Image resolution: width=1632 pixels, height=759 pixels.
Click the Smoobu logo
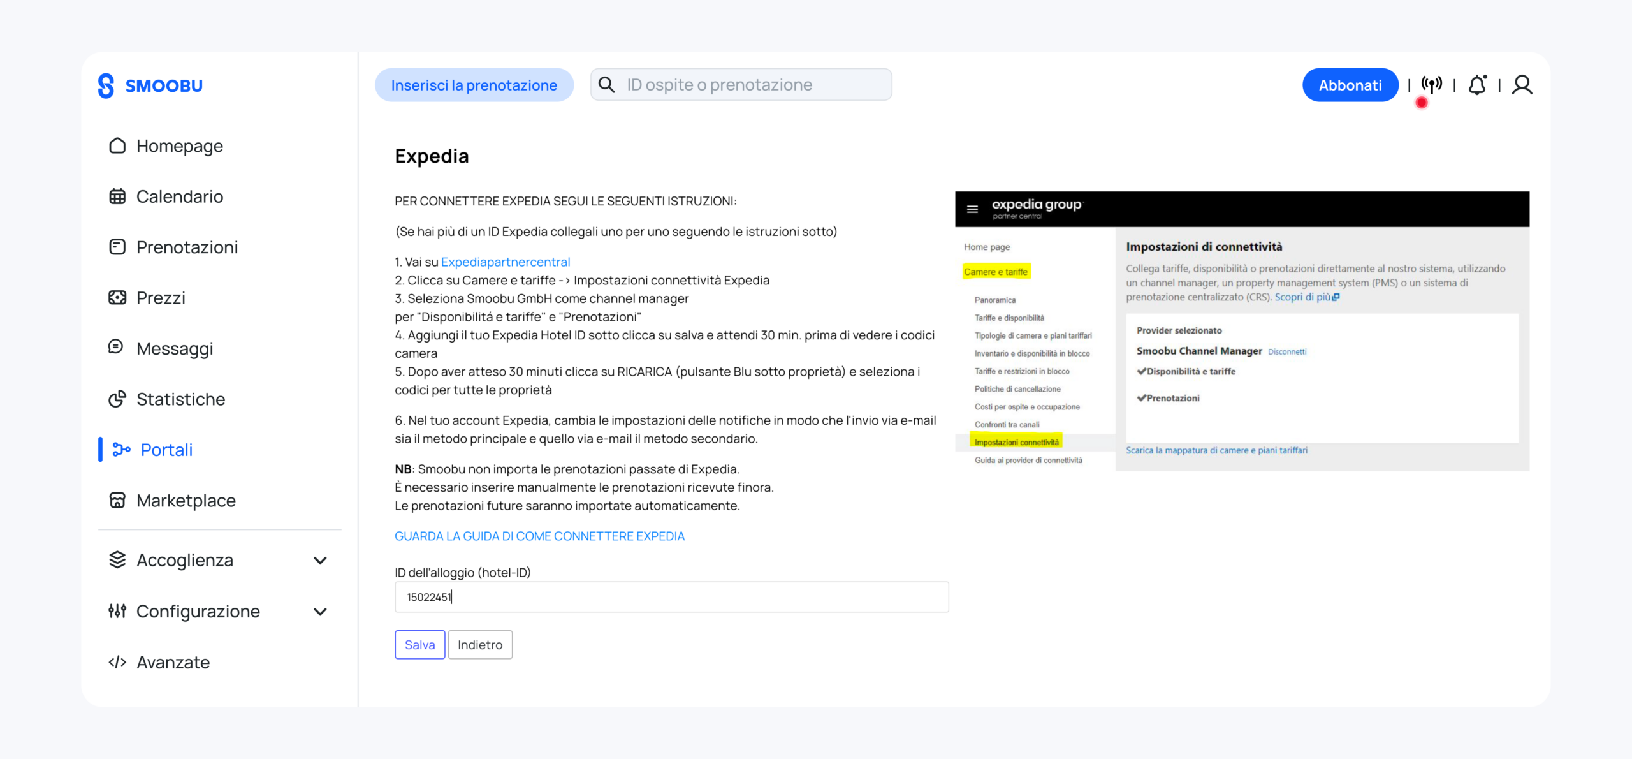pos(150,85)
